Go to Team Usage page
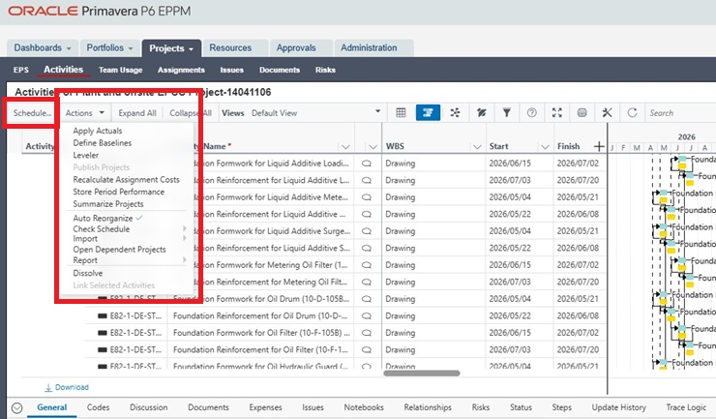Image resolution: width=716 pixels, height=419 pixels. click(x=121, y=70)
